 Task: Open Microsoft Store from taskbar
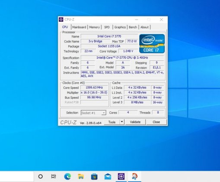coord(94,177)
